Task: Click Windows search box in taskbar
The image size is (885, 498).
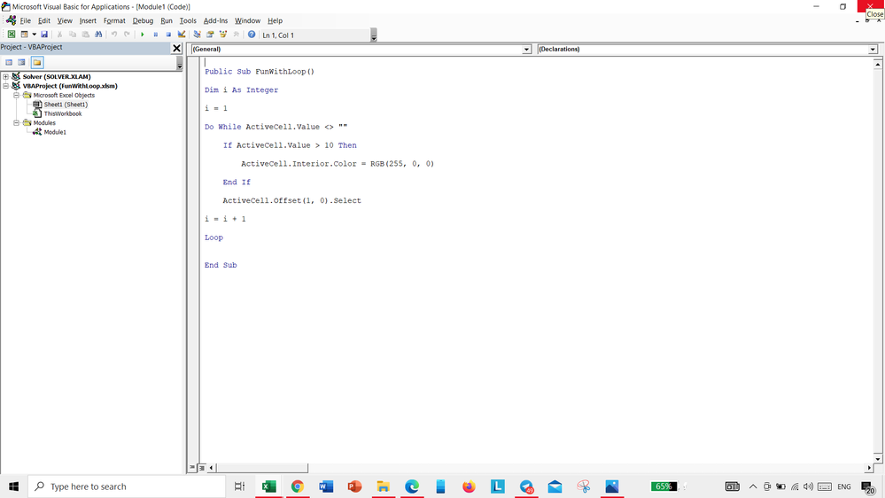Action: (x=127, y=486)
